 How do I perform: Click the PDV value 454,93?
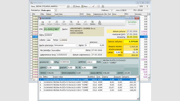[131, 55]
